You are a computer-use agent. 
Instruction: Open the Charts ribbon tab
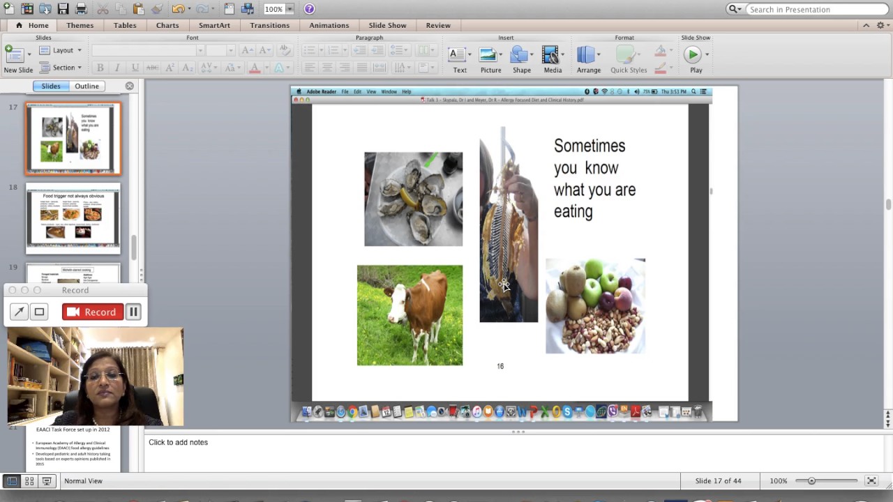[x=167, y=25]
